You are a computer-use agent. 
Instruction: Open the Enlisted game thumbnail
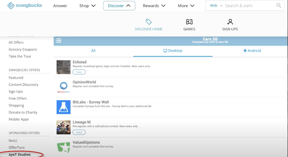pos(64,67)
